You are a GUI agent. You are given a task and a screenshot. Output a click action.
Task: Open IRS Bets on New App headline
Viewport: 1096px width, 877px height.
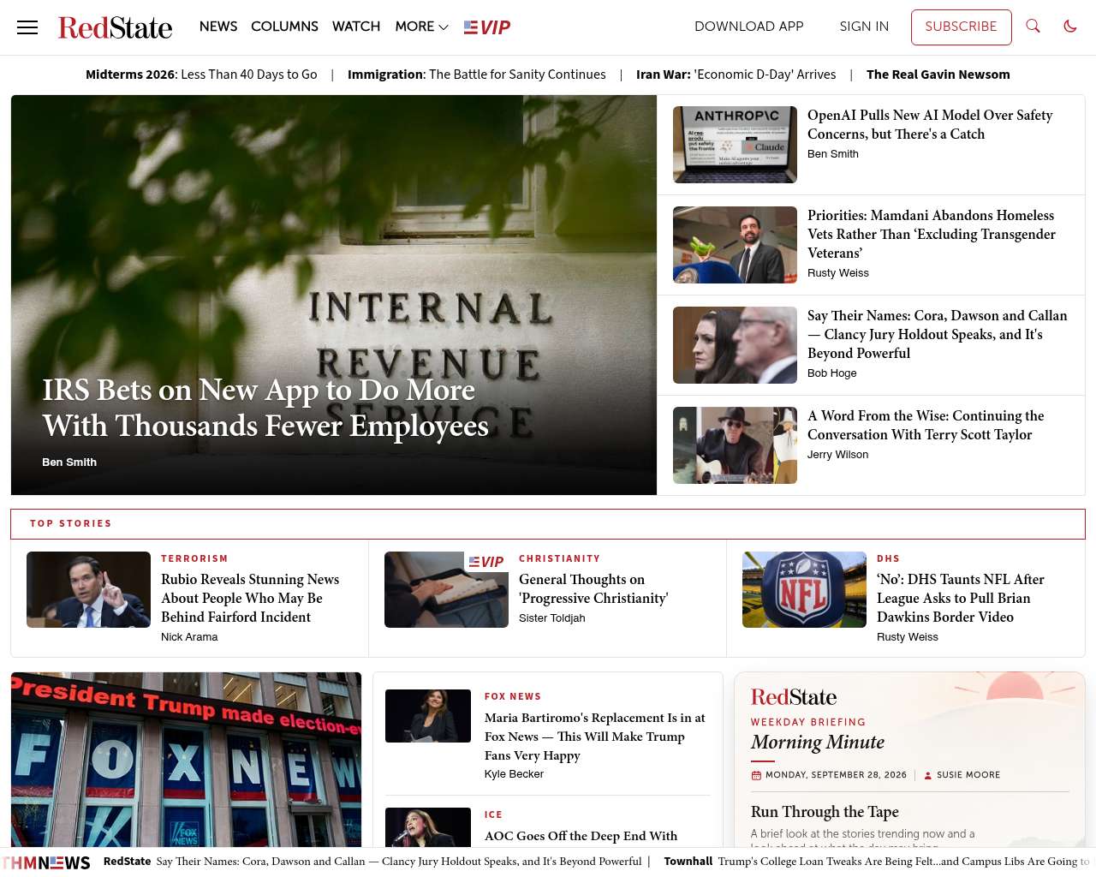pos(265,408)
